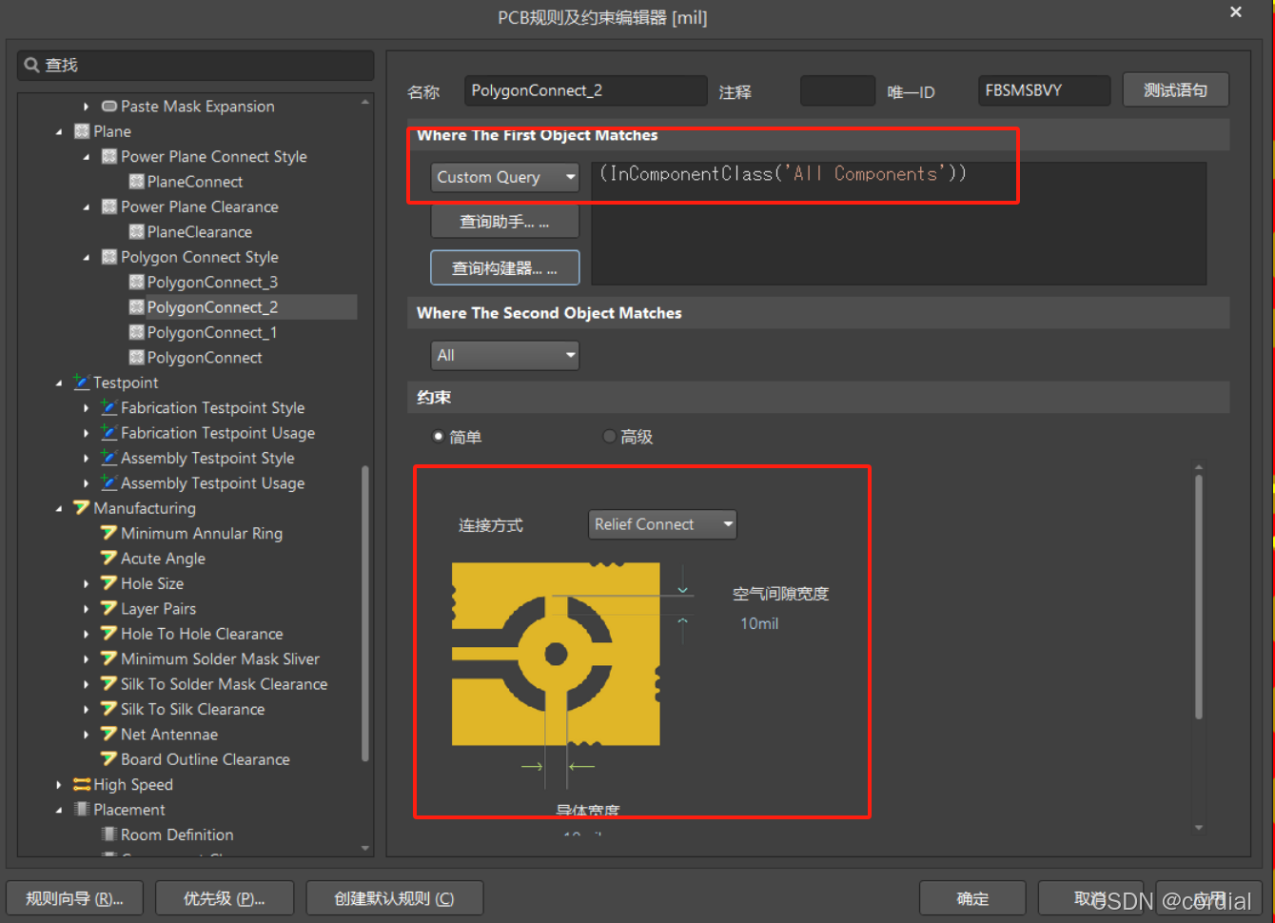Click the Minimum Annular Ring icon
This screenshot has height=923, width=1275.
(109, 534)
